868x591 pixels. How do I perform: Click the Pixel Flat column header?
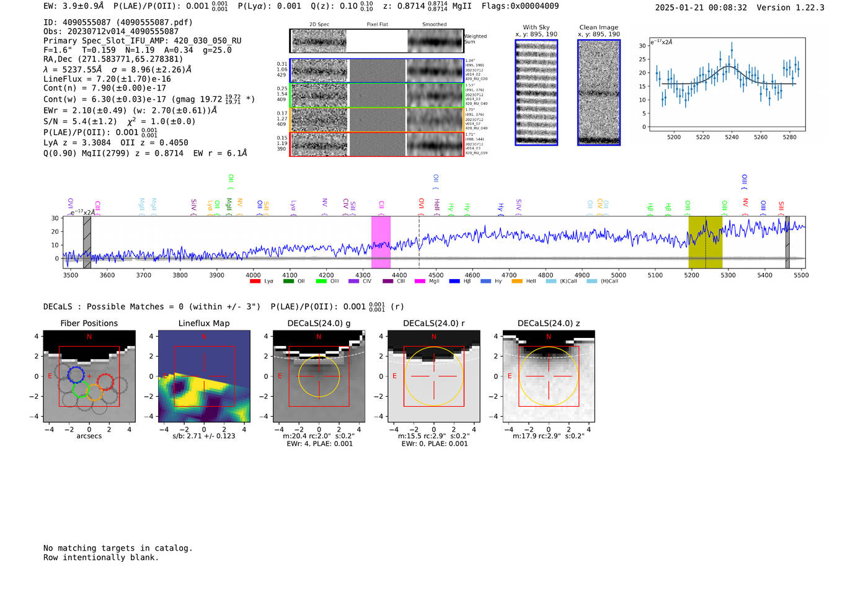tap(377, 25)
